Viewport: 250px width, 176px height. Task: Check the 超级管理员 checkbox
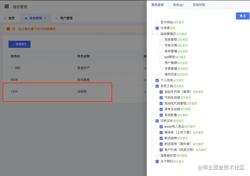pos(157,34)
